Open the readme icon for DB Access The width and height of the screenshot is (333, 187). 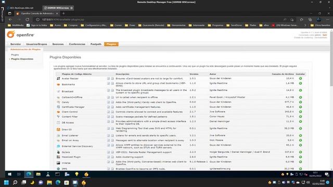tap(108, 122)
